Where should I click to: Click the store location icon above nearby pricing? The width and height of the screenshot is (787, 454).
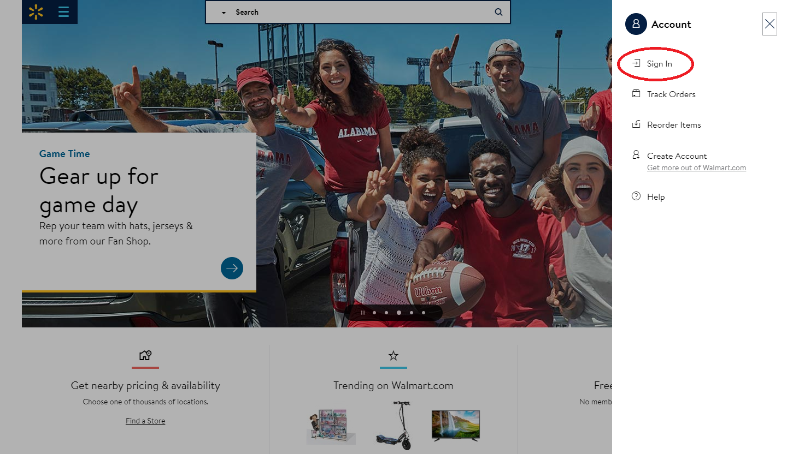(145, 356)
